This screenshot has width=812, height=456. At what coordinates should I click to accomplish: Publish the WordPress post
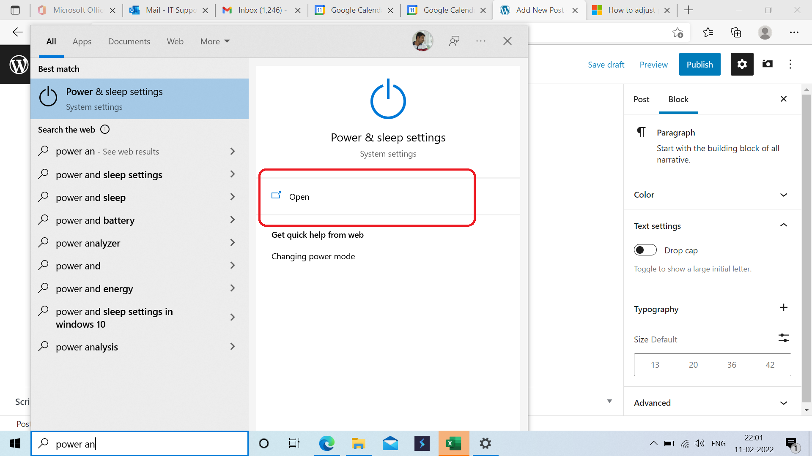700,64
